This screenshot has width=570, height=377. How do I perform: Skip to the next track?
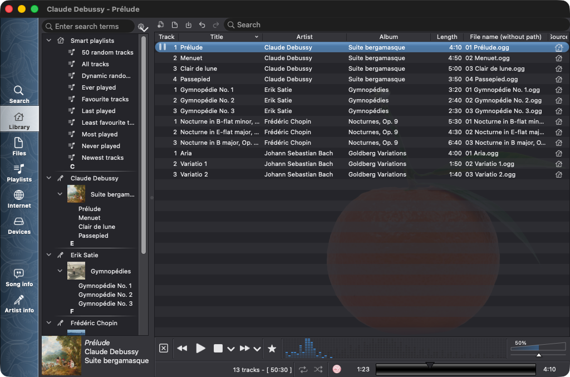click(x=245, y=348)
